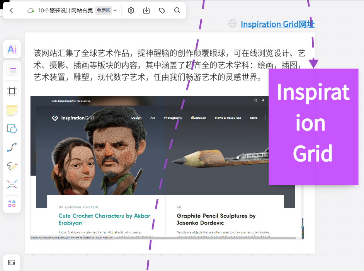Select the template card tool
The height and width of the screenshot is (271, 364).
click(12, 70)
